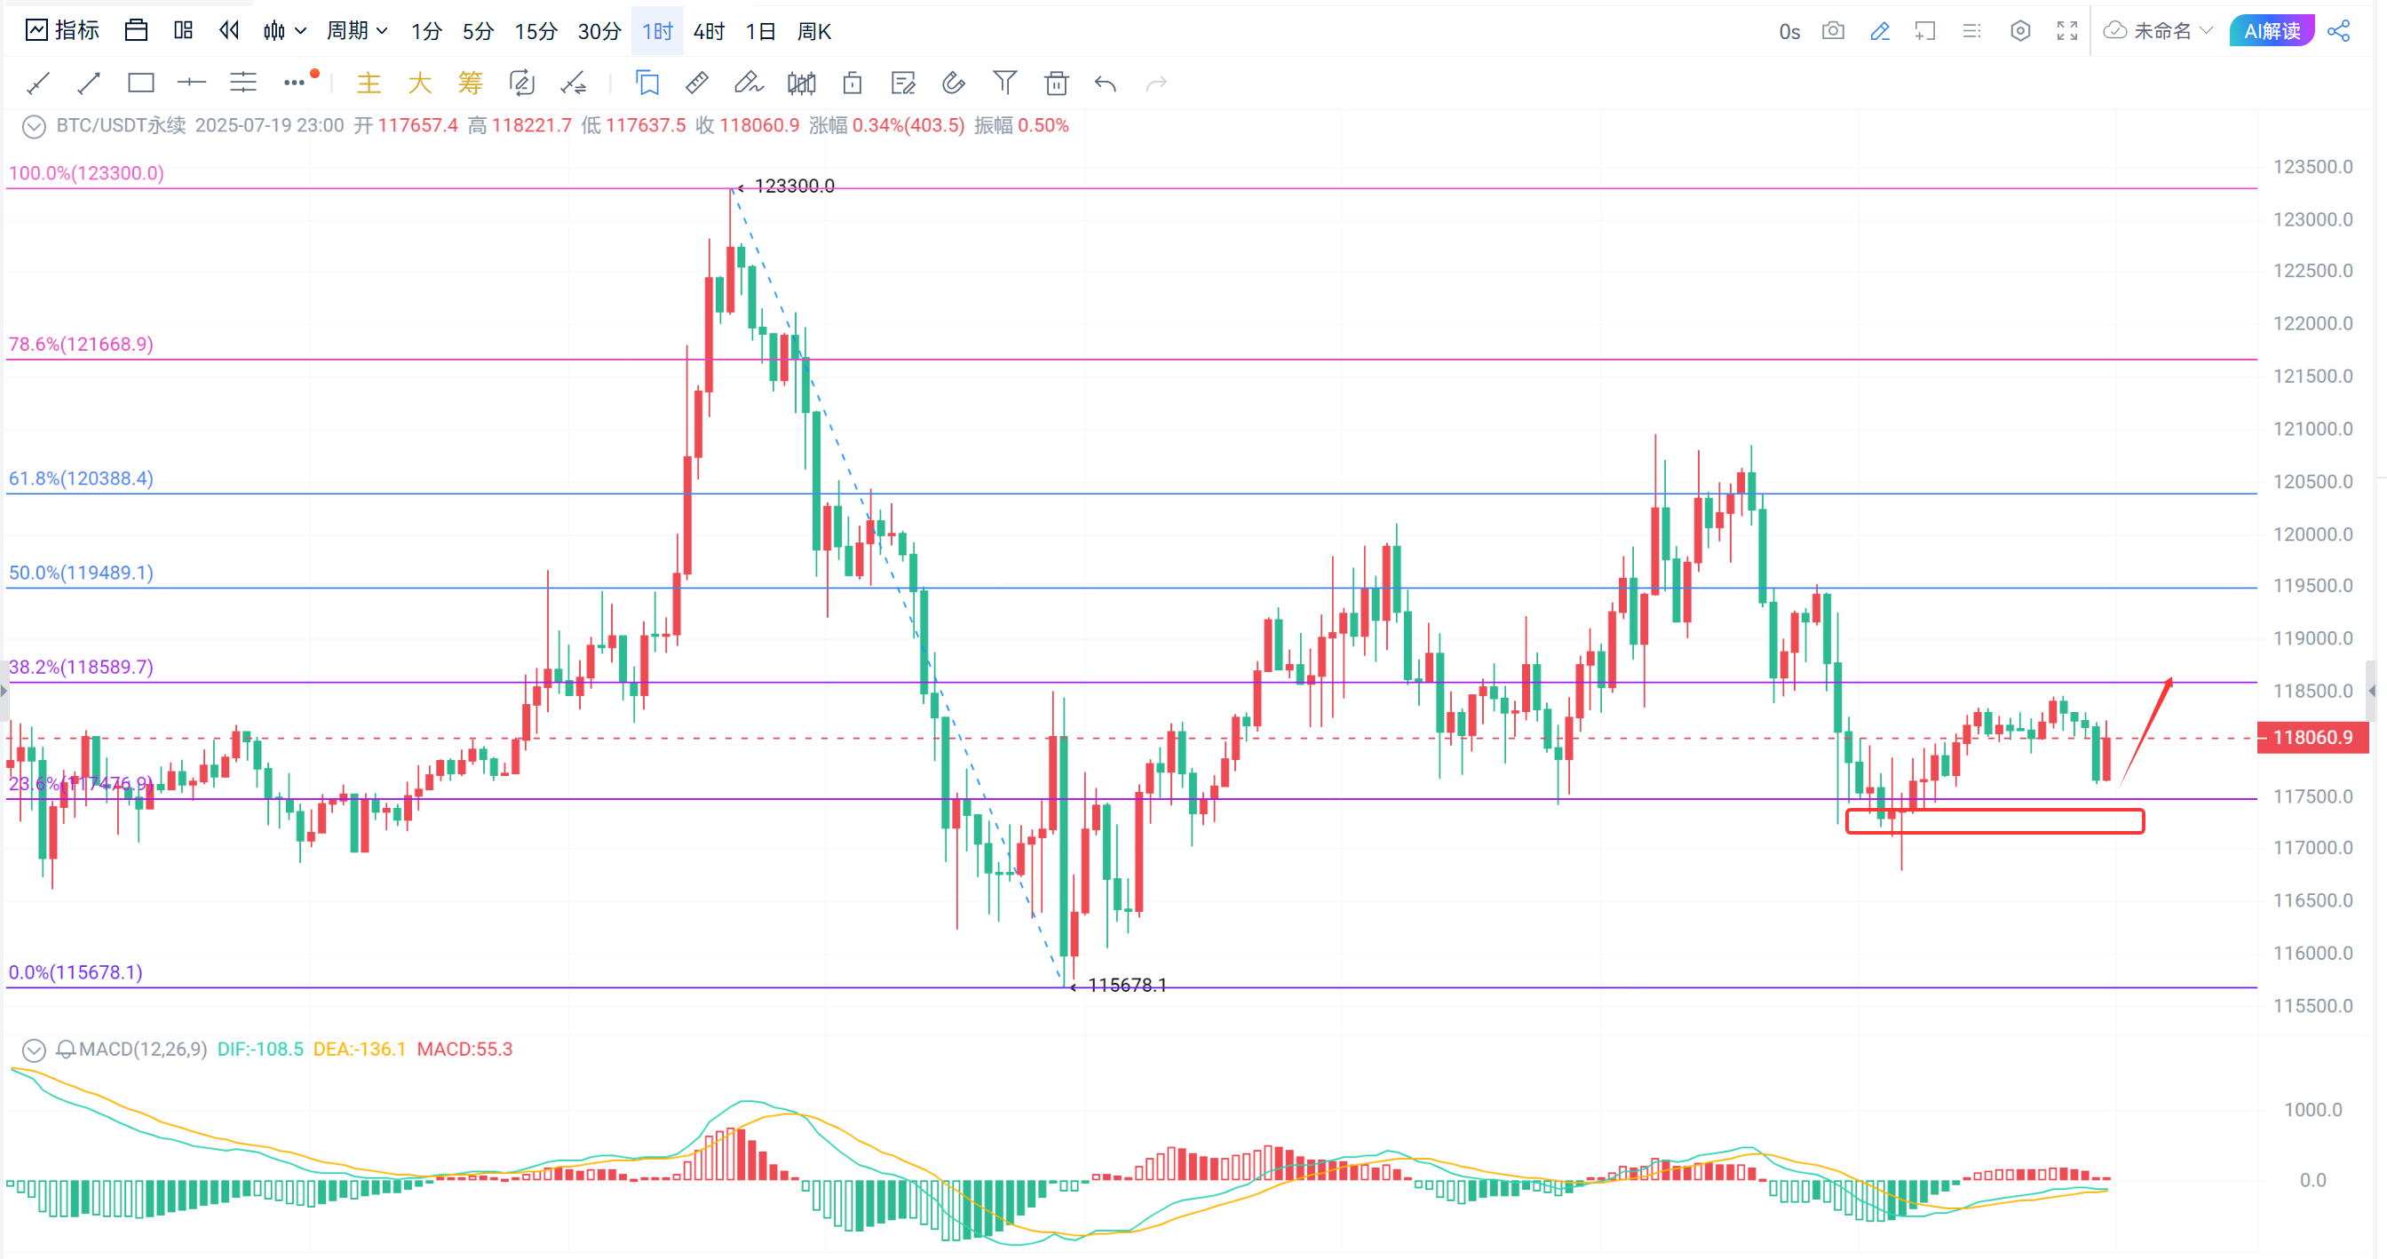
Task: Open more drawing tools ellipsis
Action: (x=295, y=83)
